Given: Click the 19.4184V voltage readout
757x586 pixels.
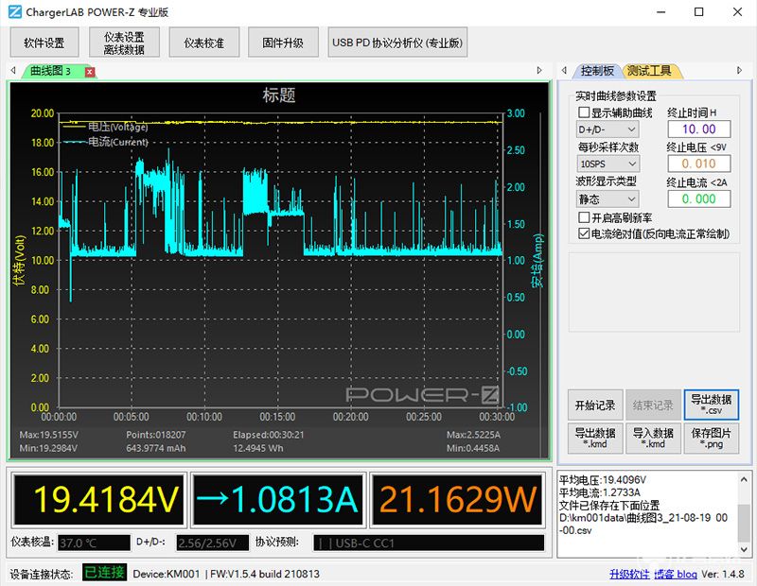Looking at the screenshot, I should [99, 499].
